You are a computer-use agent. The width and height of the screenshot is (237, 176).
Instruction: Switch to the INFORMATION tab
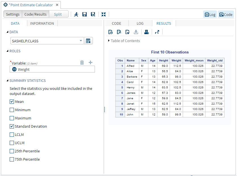(42, 24)
